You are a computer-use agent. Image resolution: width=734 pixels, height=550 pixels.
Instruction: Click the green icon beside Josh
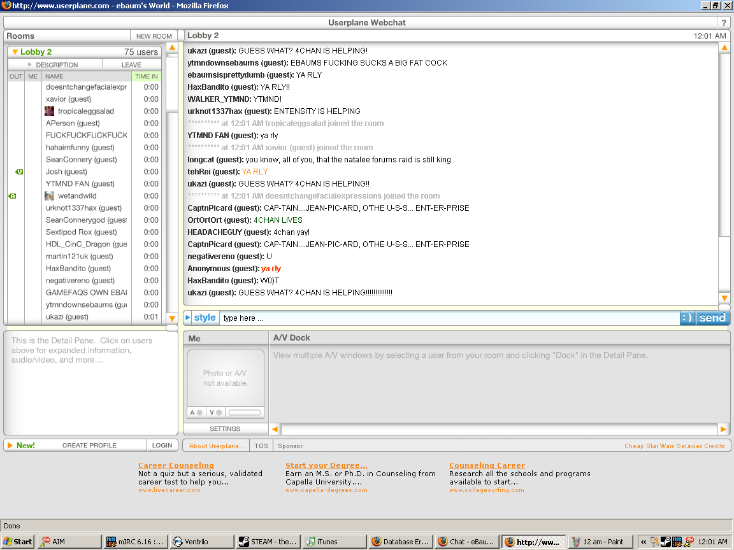pyautogui.click(x=19, y=172)
